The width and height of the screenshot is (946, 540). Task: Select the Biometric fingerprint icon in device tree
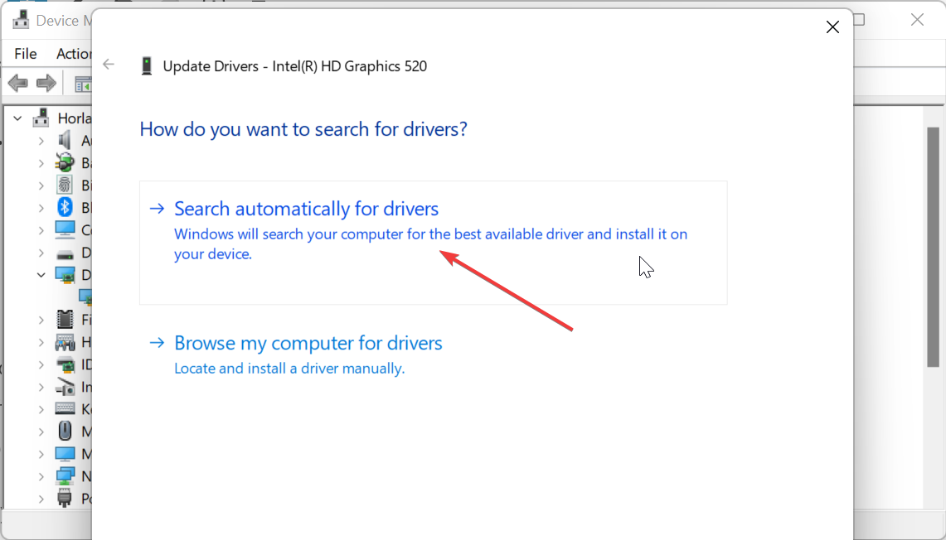[x=65, y=185]
